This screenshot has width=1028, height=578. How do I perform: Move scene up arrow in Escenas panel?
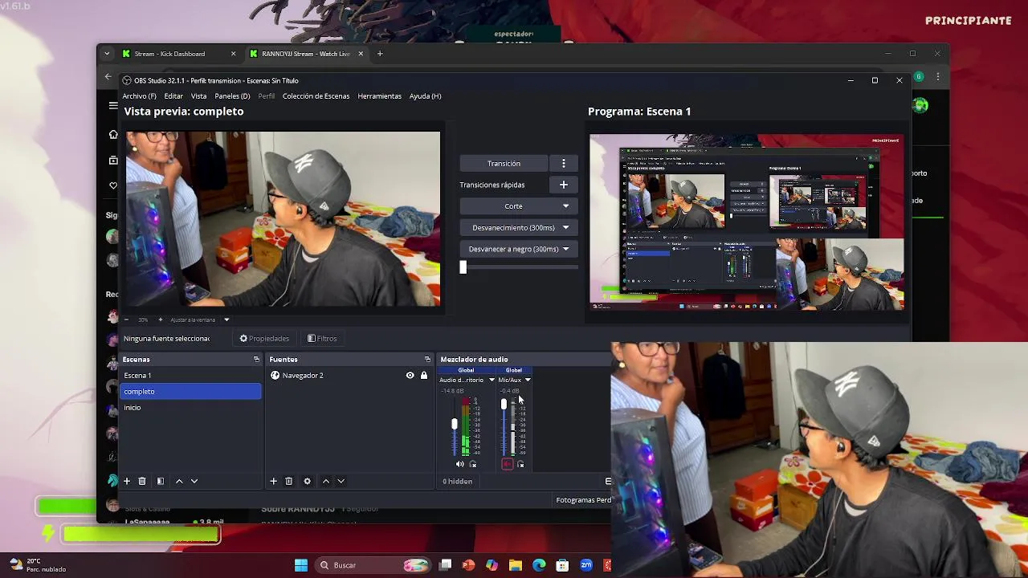179,481
